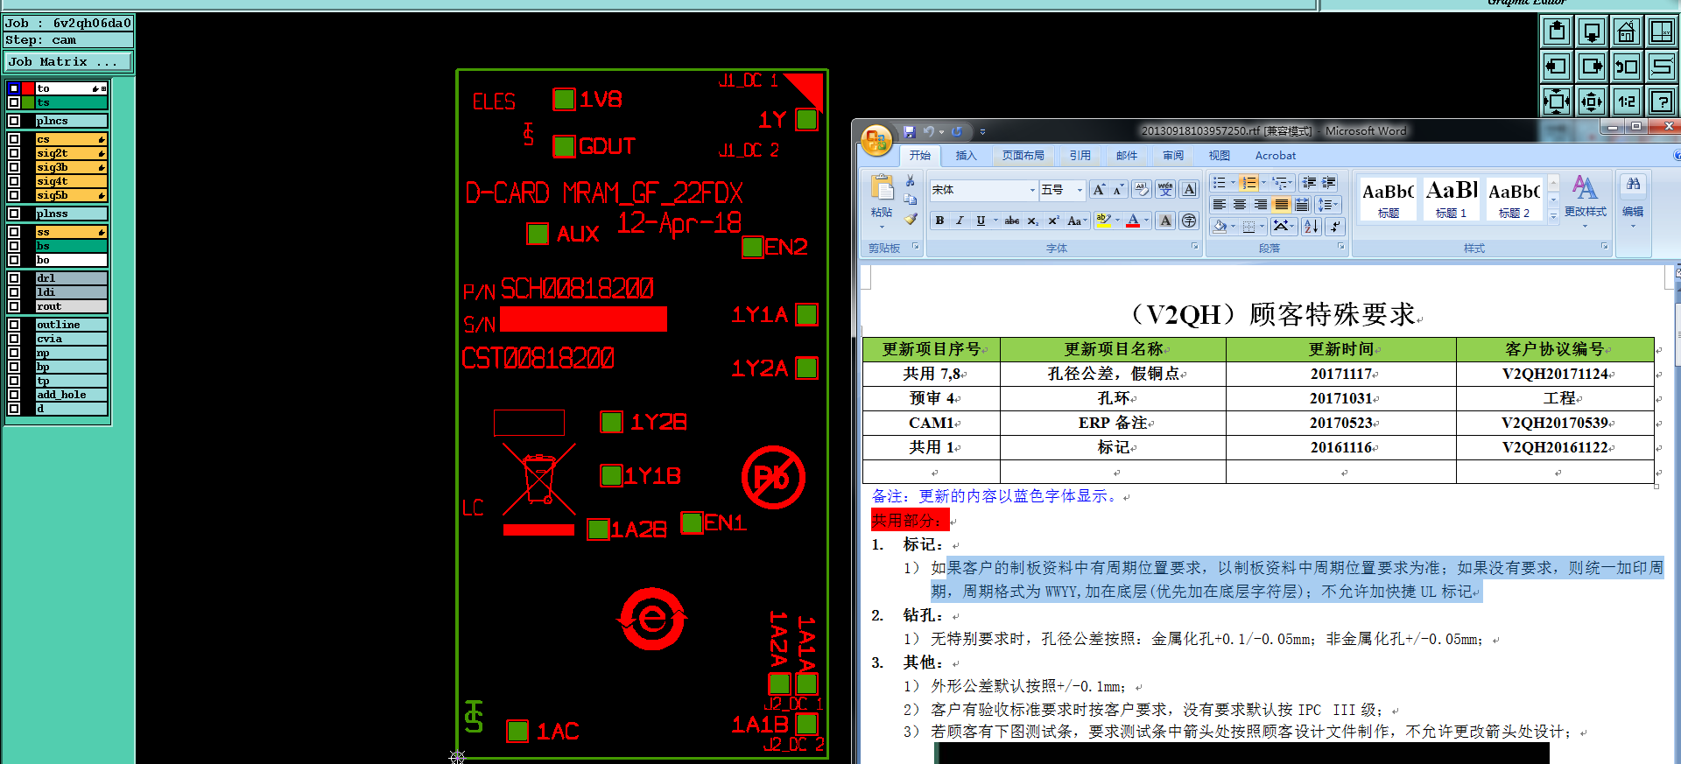
Task: Click the 1:2 scale icon
Action: pos(1626,101)
